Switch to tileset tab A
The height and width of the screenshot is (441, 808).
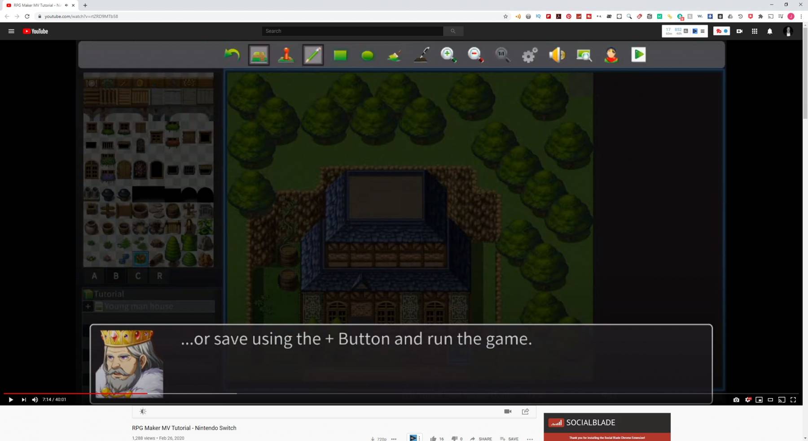click(94, 276)
